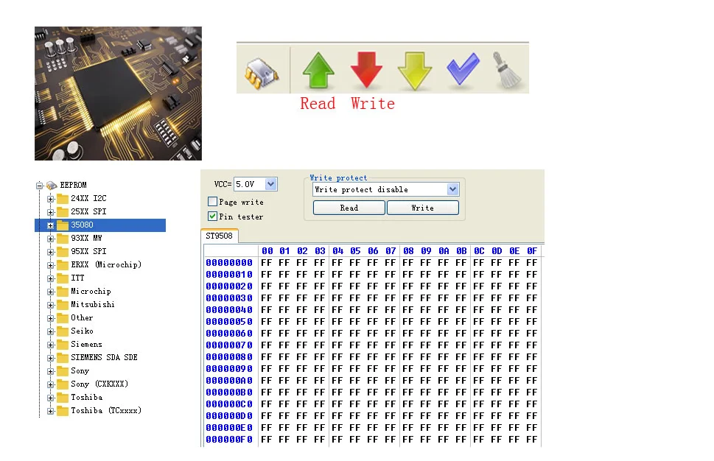Select the Toshiba (TCxxxx) tree item
The image size is (714, 461).
[x=106, y=410]
